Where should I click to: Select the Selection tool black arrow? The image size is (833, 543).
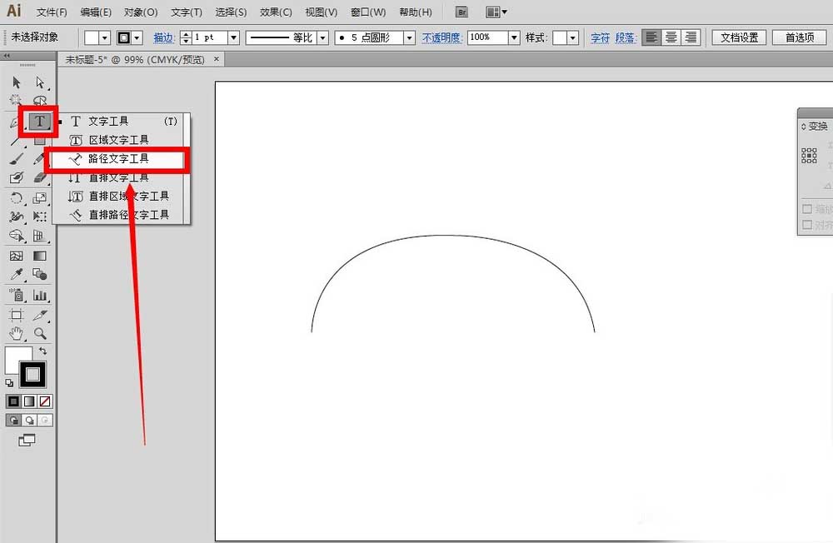coord(17,82)
